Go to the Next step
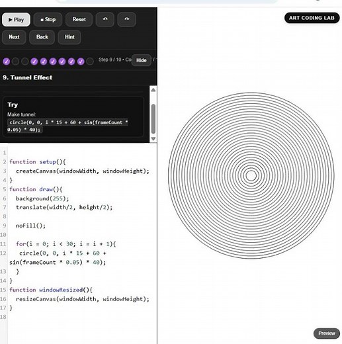 (x=14, y=37)
